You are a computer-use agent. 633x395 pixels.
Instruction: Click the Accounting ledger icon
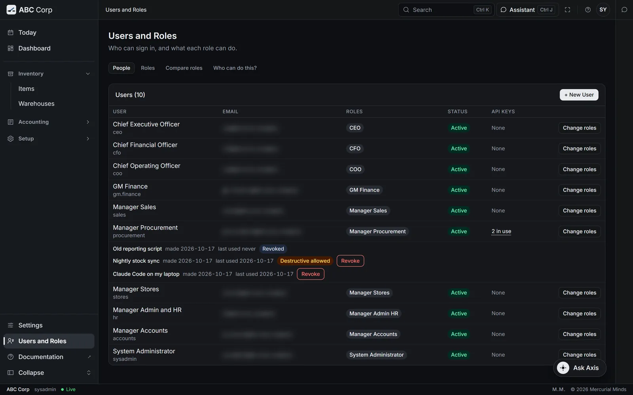[x=11, y=122]
